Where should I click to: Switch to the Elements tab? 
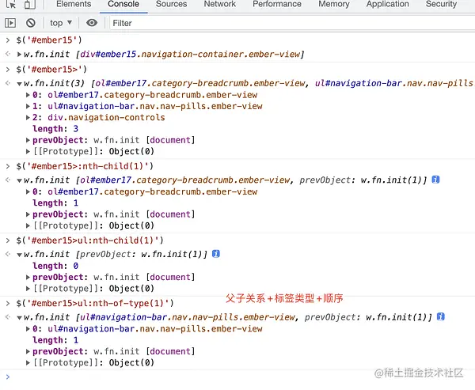(x=74, y=4)
